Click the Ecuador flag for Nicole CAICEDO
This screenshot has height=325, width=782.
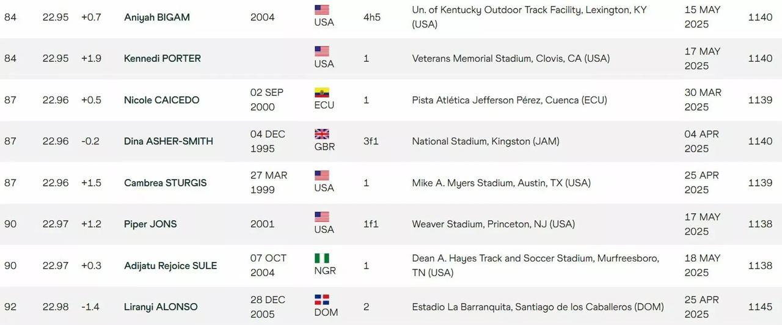322,93
